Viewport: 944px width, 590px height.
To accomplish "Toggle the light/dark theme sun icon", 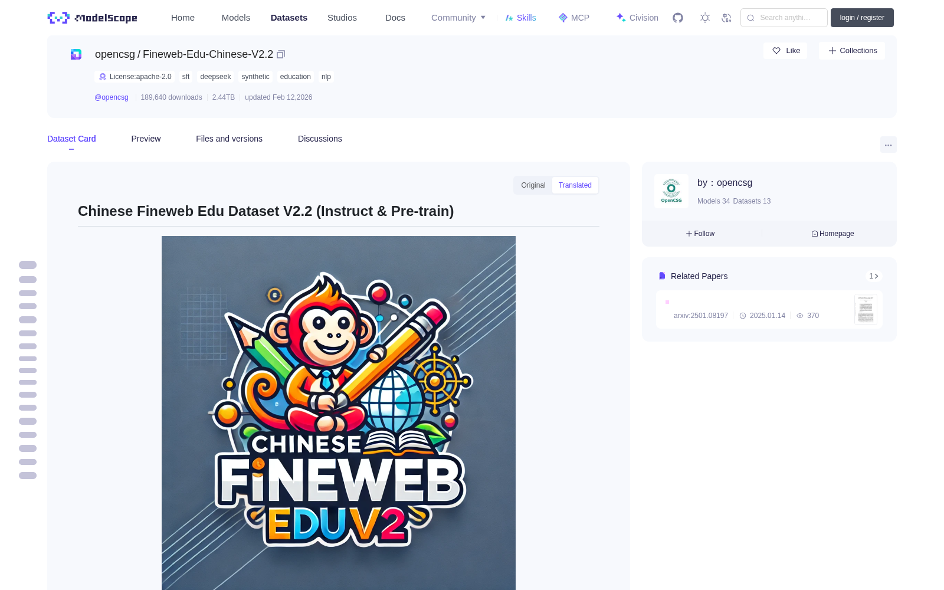I will pos(704,18).
